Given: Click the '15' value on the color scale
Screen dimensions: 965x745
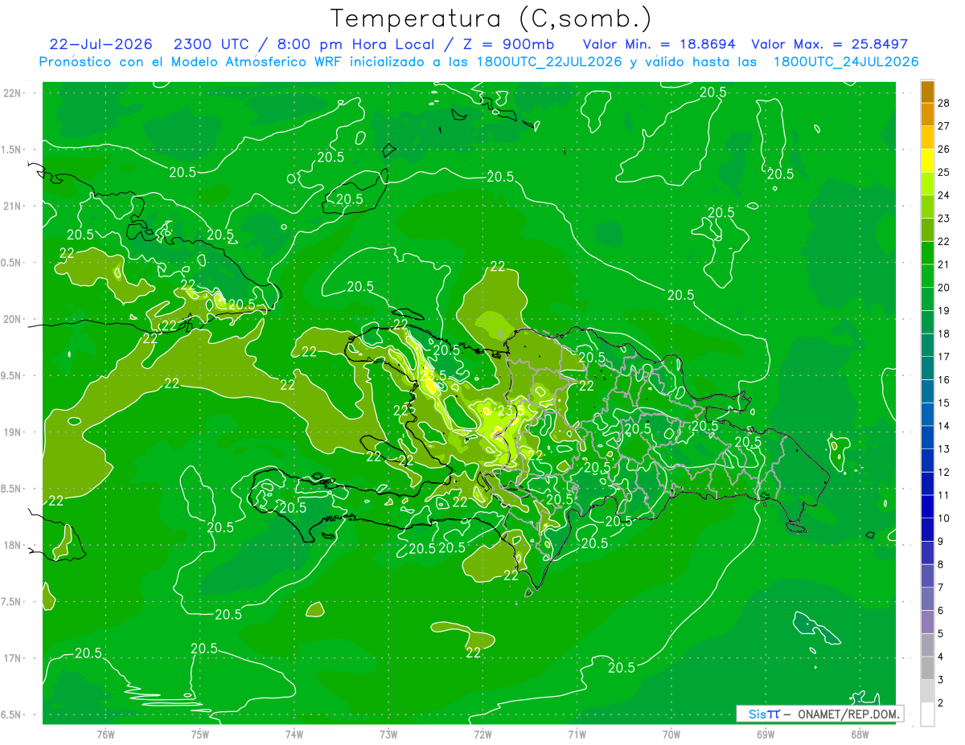Looking at the screenshot, I should coord(944,403).
